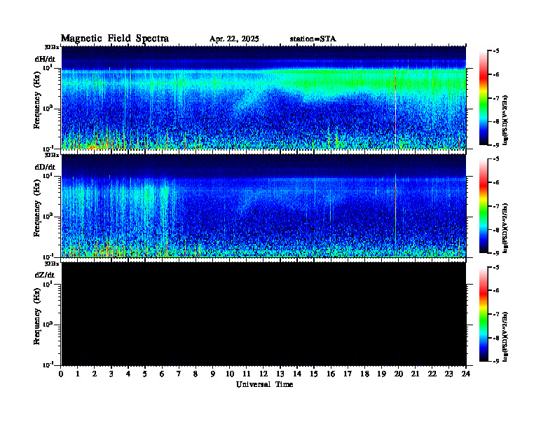This screenshot has height=429, width=555.
Task: Click the "-6" tick of dD/dt color scale
Action: tap(496, 183)
